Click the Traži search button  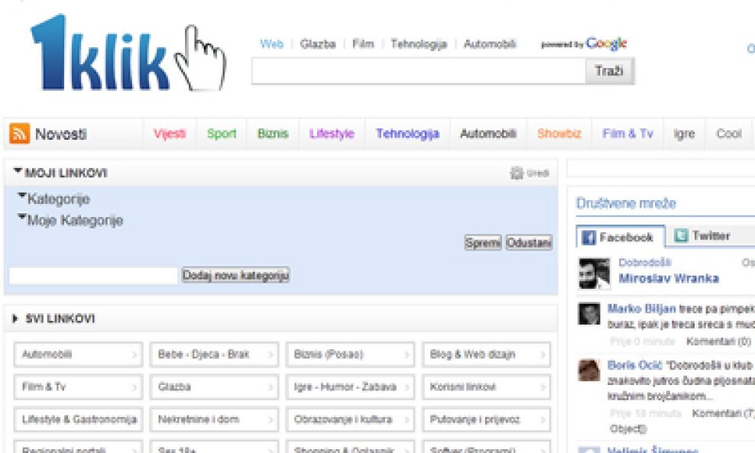tap(610, 71)
